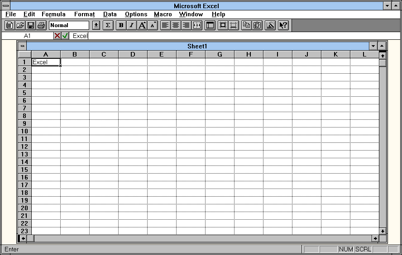Launch the ChartWizard icon

[x=270, y=25]
